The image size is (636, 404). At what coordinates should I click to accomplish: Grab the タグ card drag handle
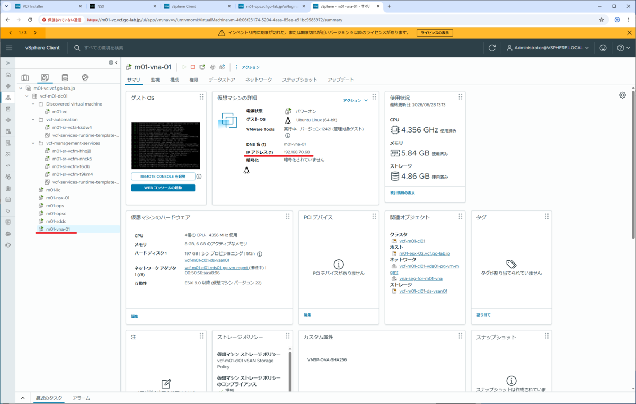tap(546, 217)
